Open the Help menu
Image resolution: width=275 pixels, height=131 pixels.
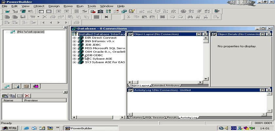(x=121, y=6)
